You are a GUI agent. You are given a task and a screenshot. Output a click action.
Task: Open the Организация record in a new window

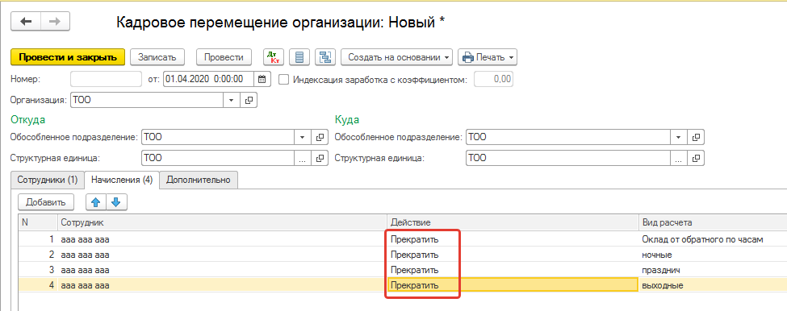tap(249, 100)
